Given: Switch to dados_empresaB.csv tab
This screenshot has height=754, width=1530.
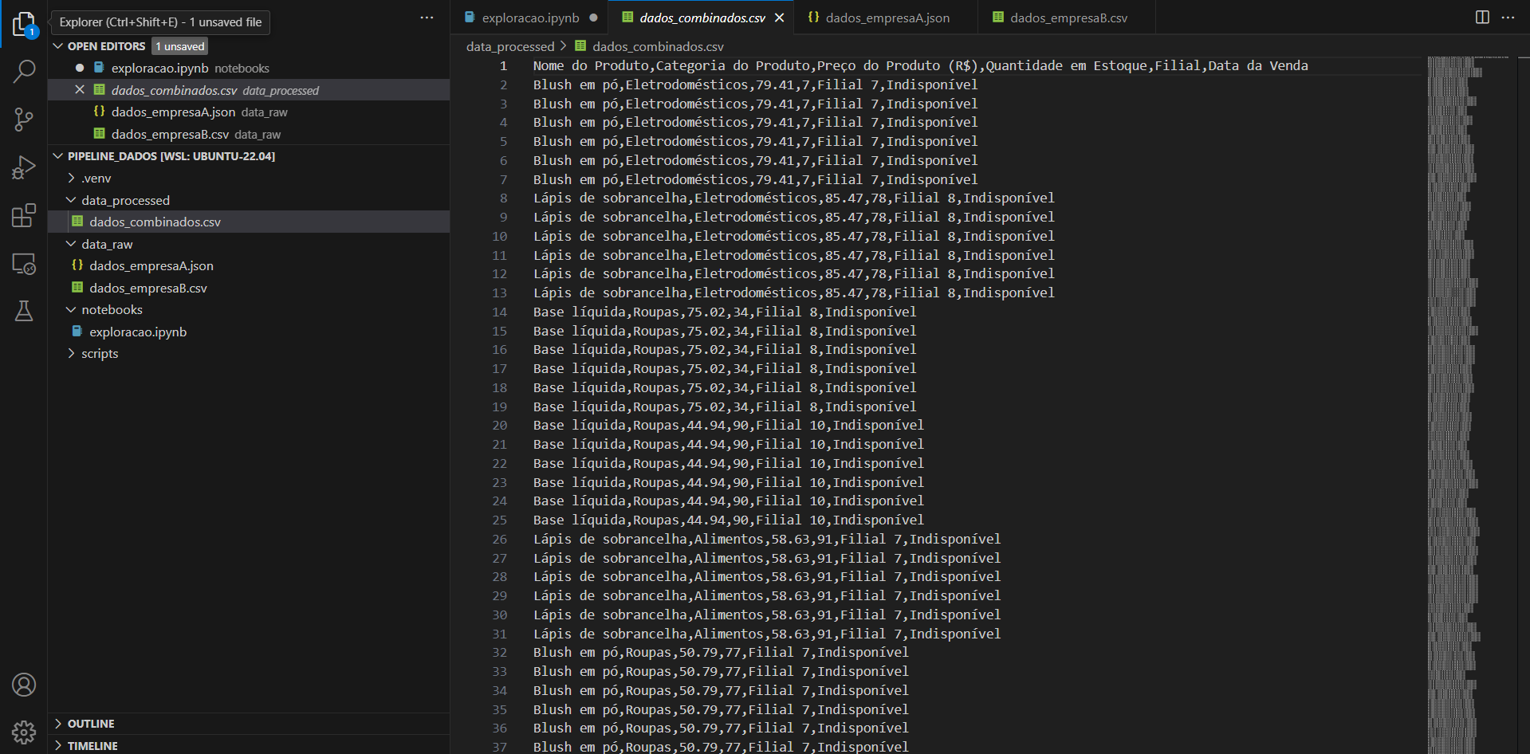Looking at the screenshot, I should pos(1068,18).
